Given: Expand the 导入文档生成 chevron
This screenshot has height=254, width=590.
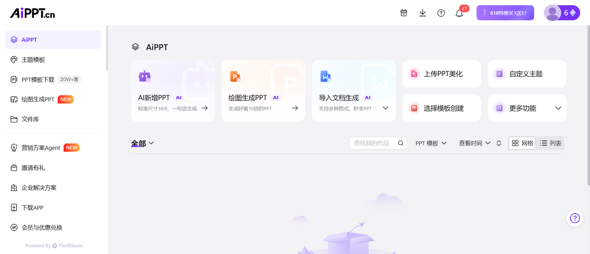Looking at the screenshot, I should click(x=385, y=108).
